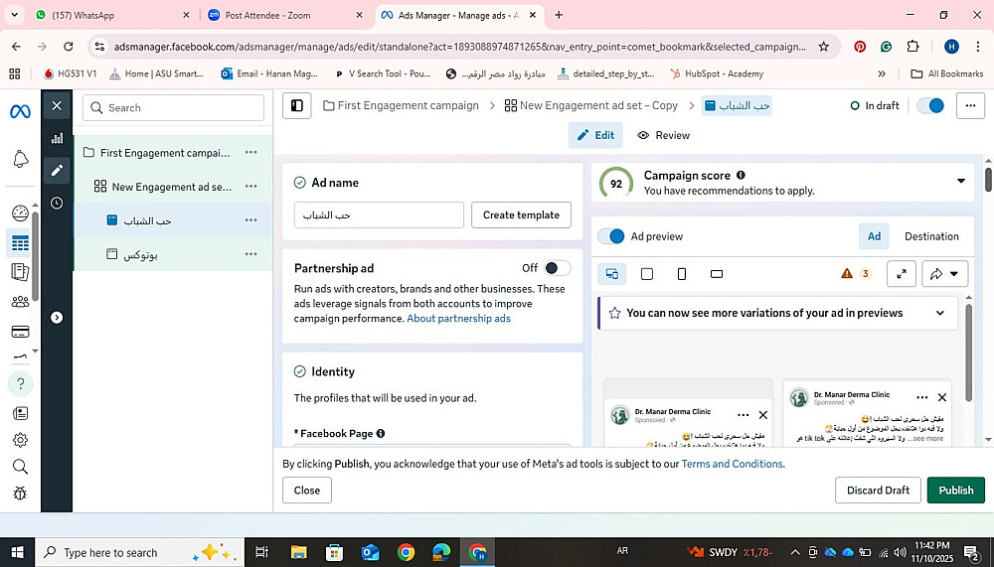Screen dimensions: 994x567
Task: Expand ad preview to full screen
Action: pos(901,274)
